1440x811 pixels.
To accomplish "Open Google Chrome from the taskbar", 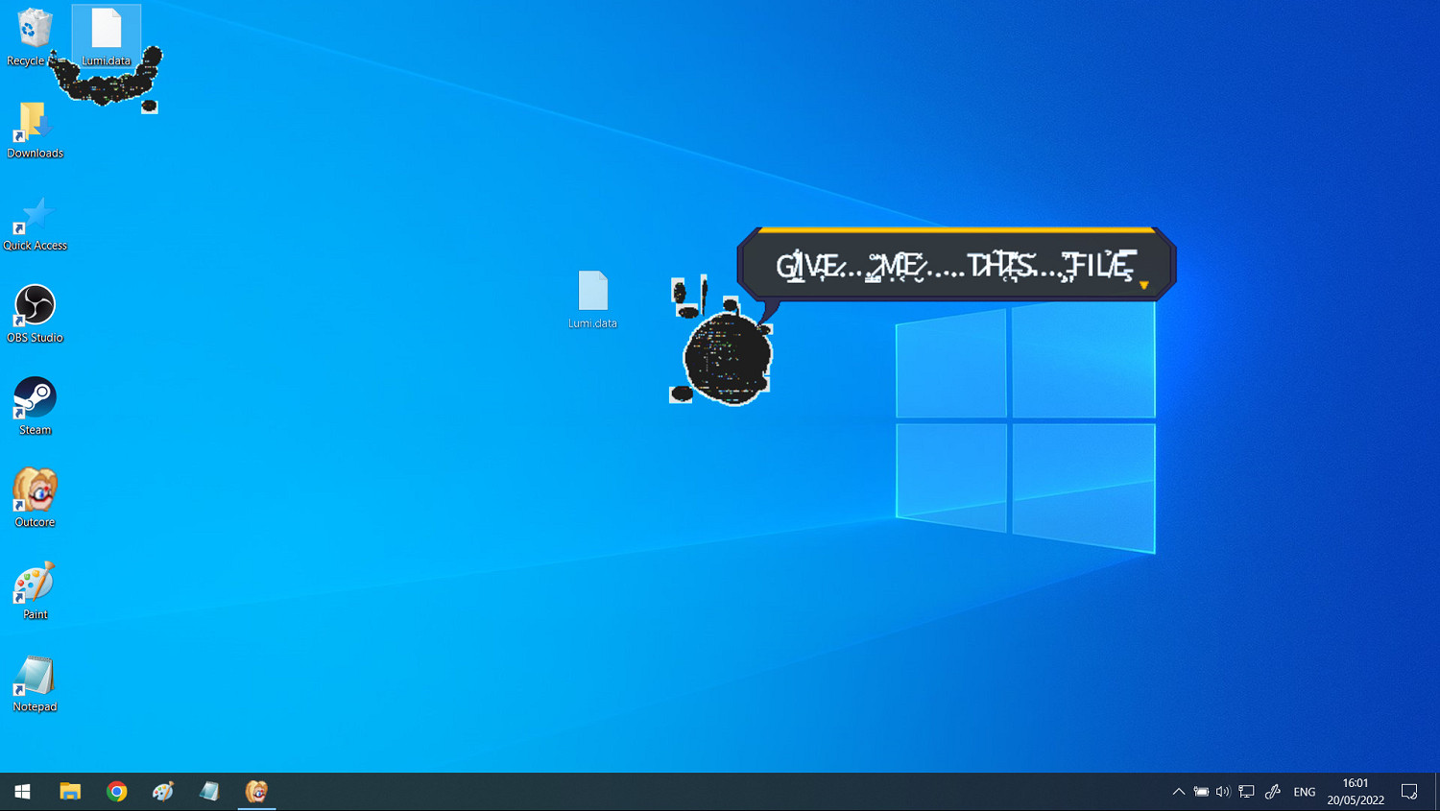I will click(x=117, y=792).
